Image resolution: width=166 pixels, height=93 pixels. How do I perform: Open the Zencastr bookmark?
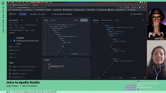111,10
